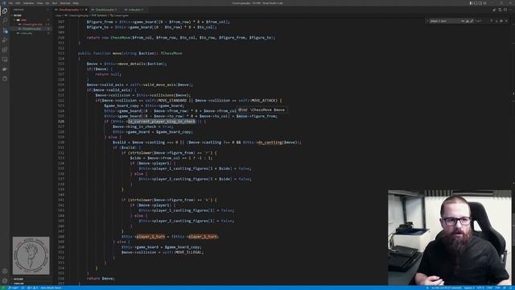Open Explorer Views and More Actions ellipsis
515x290 pixels.
(48, 10)
